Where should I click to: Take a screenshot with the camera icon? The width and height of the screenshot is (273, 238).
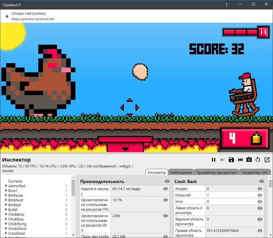pyautogui.click(x=249, y=160)
